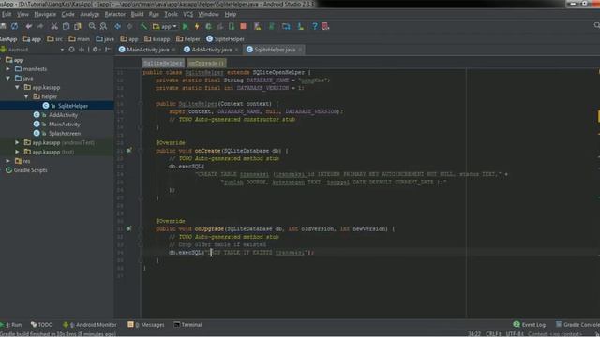Image resolution: width=600 pixels, height=337 pixels.
Task: Sync project with Gradle files icon
Action: tap(272, 26)
